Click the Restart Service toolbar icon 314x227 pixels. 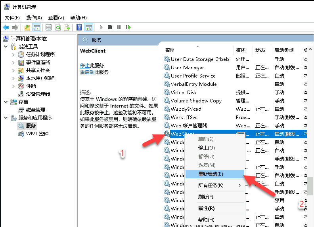[128, 27]
